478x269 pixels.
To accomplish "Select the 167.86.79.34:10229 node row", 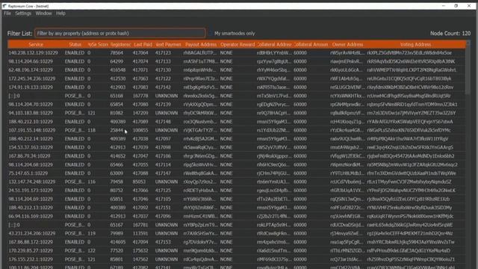I will point(237,156).
